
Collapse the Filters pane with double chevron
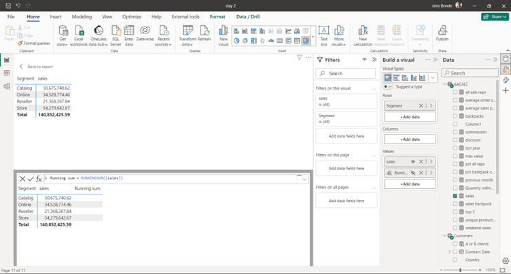click(x=374, y=60)
